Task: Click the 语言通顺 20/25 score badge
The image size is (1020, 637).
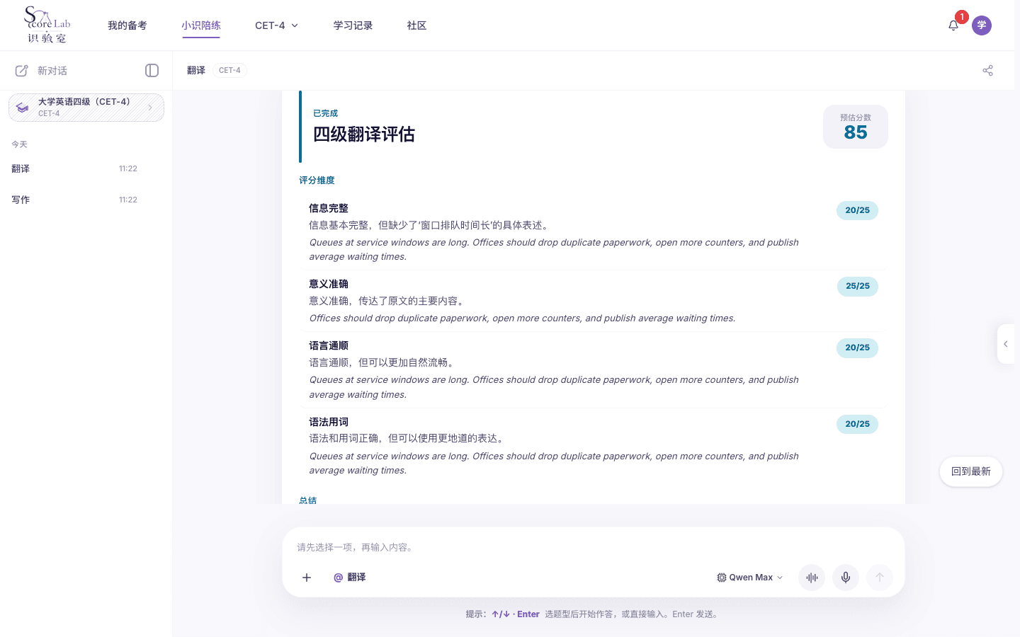Action: (x=857, y=348)
